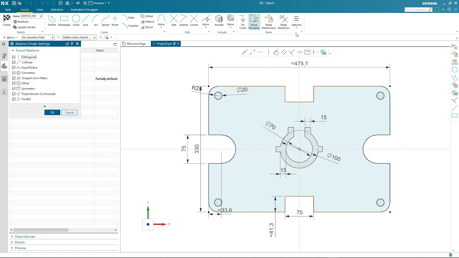The height and width of the screenshot is (258, 459).
Task: Click Update Model
Action: coord(24,27)
